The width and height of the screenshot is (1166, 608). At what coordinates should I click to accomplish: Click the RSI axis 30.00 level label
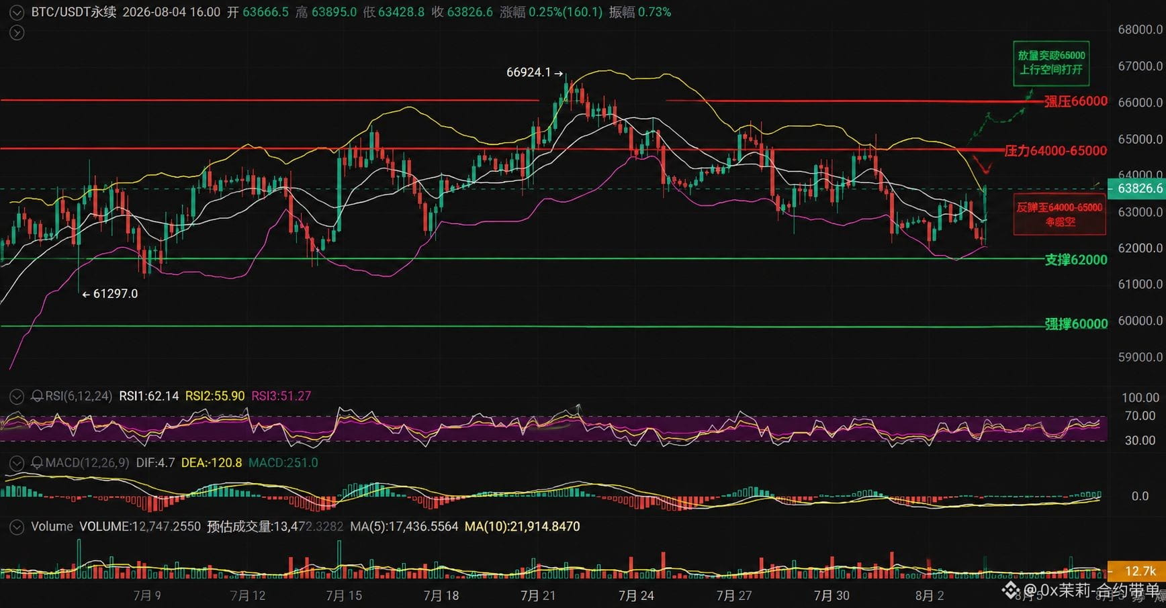1140,441
